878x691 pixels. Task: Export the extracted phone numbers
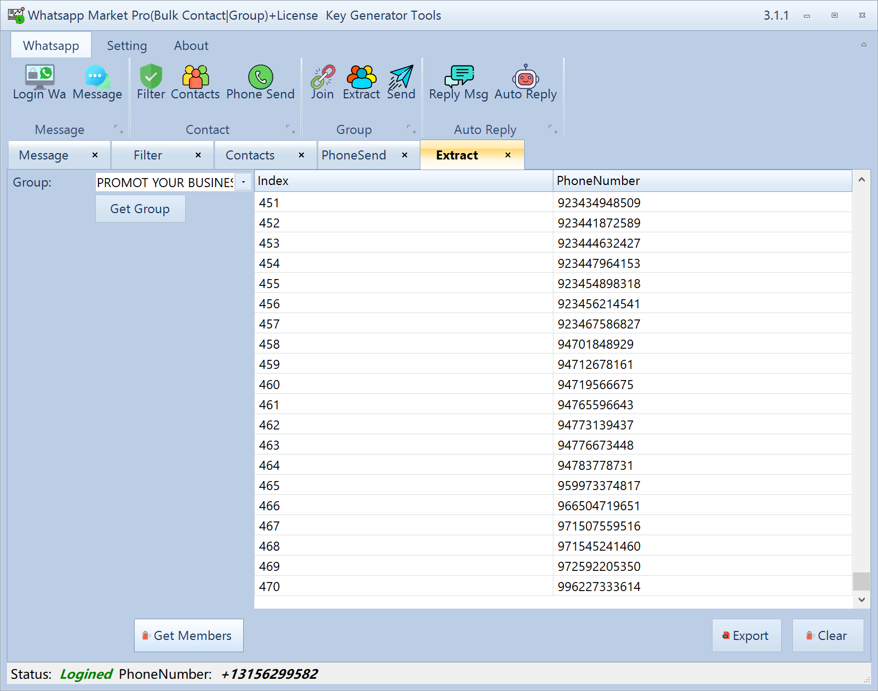click(746, 636)
